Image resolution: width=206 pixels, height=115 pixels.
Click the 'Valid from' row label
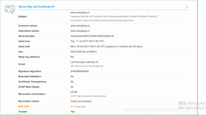coord(24,41)
